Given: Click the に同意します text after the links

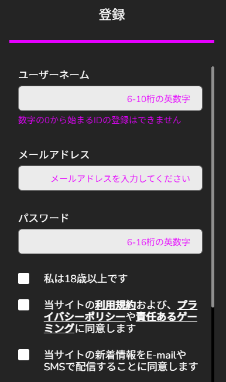Looking at the screenshot, I should pos(105,329).
